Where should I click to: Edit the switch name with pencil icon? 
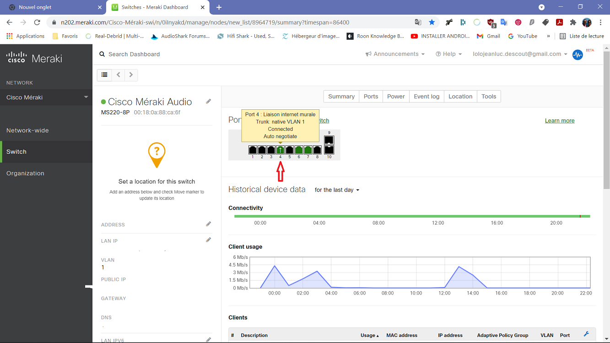[209, 102]
